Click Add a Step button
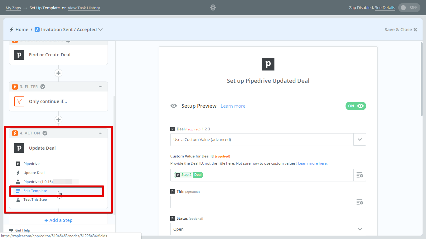Viewport: 426px width, 239px height. tap(58, 220)
